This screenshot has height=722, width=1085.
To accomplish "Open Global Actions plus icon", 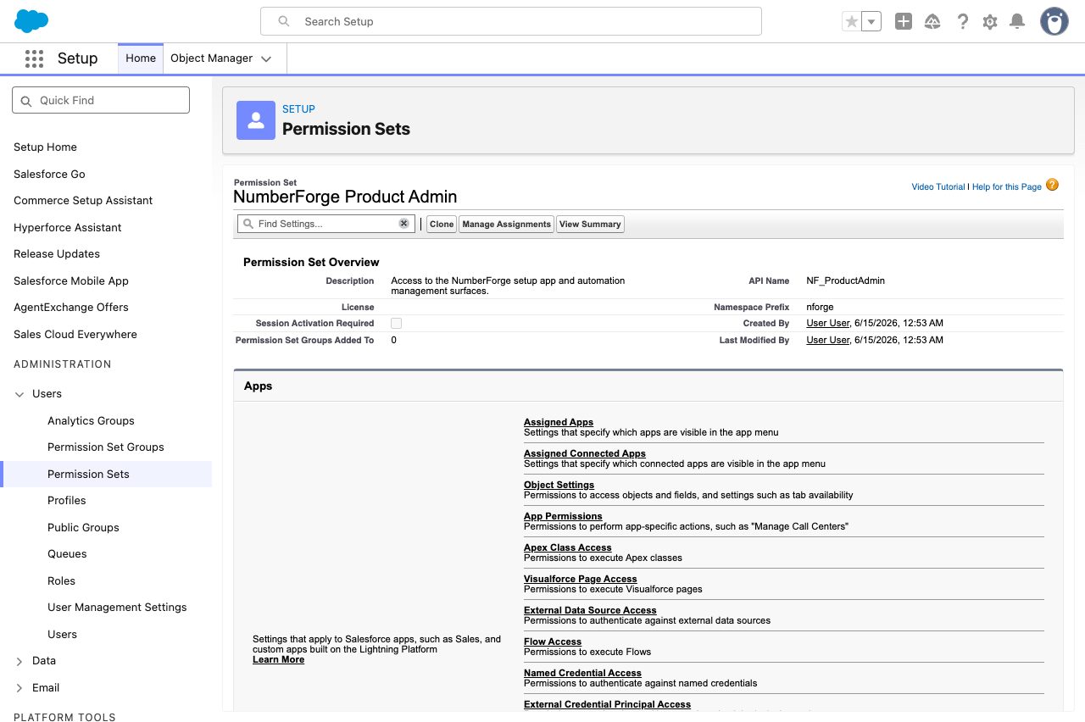I will (x=904, y=22).
